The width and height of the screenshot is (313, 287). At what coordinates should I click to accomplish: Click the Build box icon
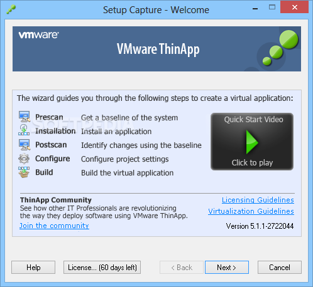click(24, 172)
